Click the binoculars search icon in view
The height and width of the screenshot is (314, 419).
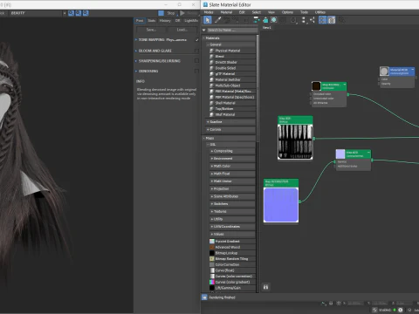265,287
